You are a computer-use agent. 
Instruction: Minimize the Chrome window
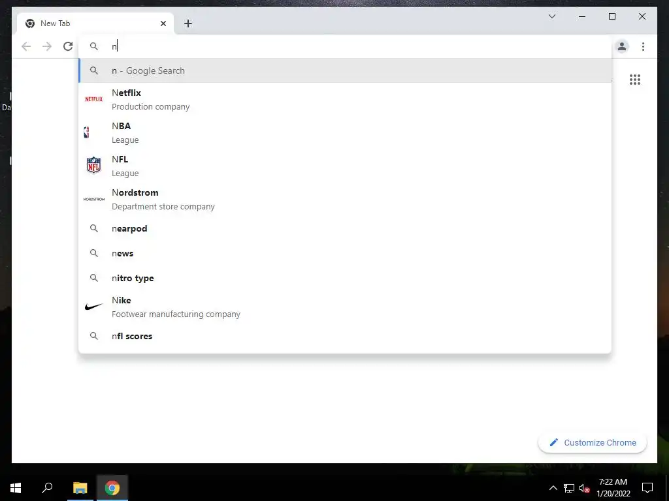[x=582, y=16]
